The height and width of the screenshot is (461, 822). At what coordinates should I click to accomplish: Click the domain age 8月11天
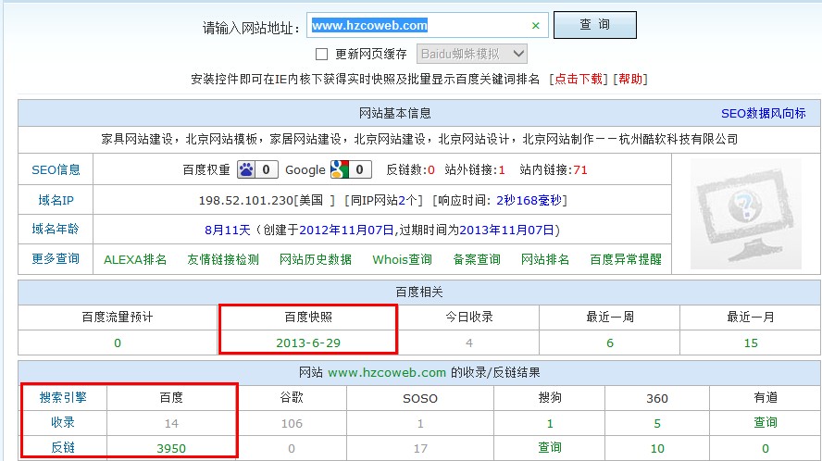point(227,230)
